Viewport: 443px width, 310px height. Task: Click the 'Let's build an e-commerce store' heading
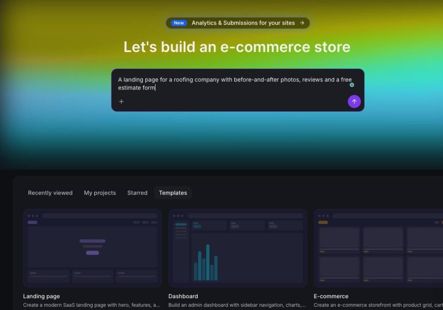click(237, 47)
